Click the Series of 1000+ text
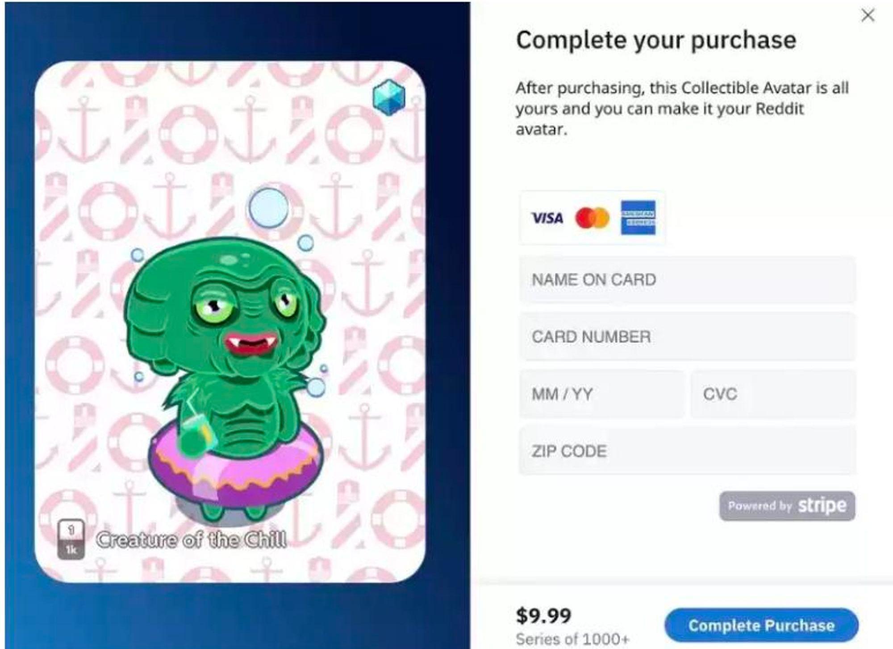This screenshot has width=893, height=649. 572,639
